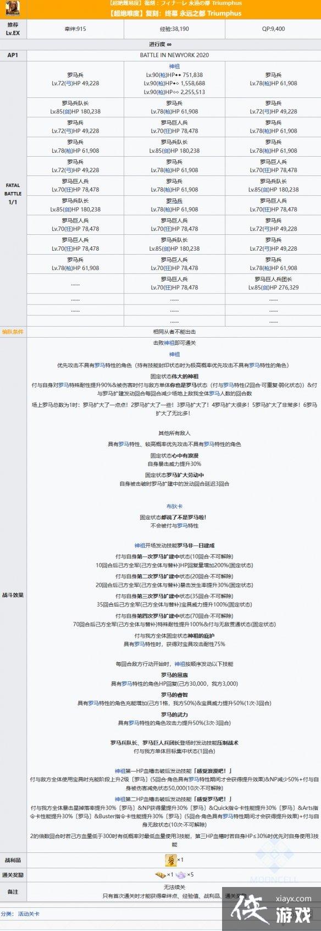Open the 布狄卡 link

(x=174, y=506)
